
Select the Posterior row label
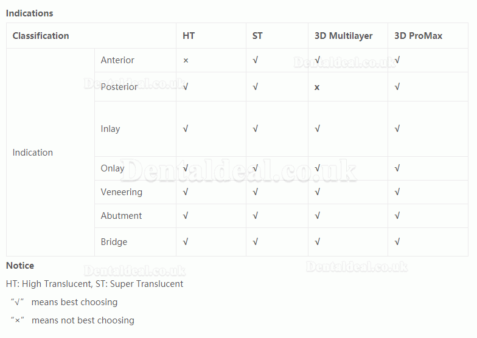coord(119,86)
